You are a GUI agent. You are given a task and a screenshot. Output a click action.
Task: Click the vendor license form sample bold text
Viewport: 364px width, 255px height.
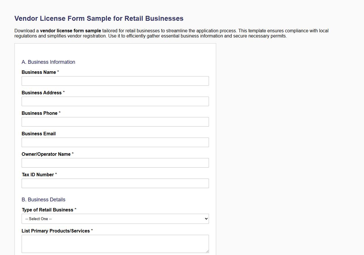[71, 31]
